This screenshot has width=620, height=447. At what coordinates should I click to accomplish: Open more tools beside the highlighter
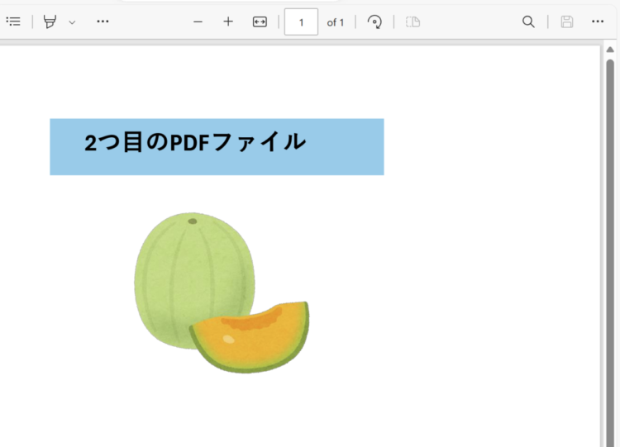tap(103, 21)
